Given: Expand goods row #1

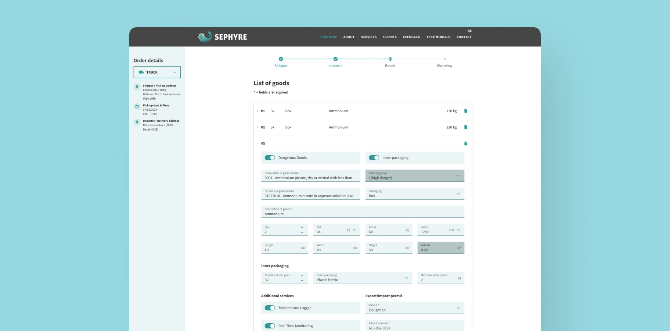Looking at the screenshot, I should [x=257, y=111].
